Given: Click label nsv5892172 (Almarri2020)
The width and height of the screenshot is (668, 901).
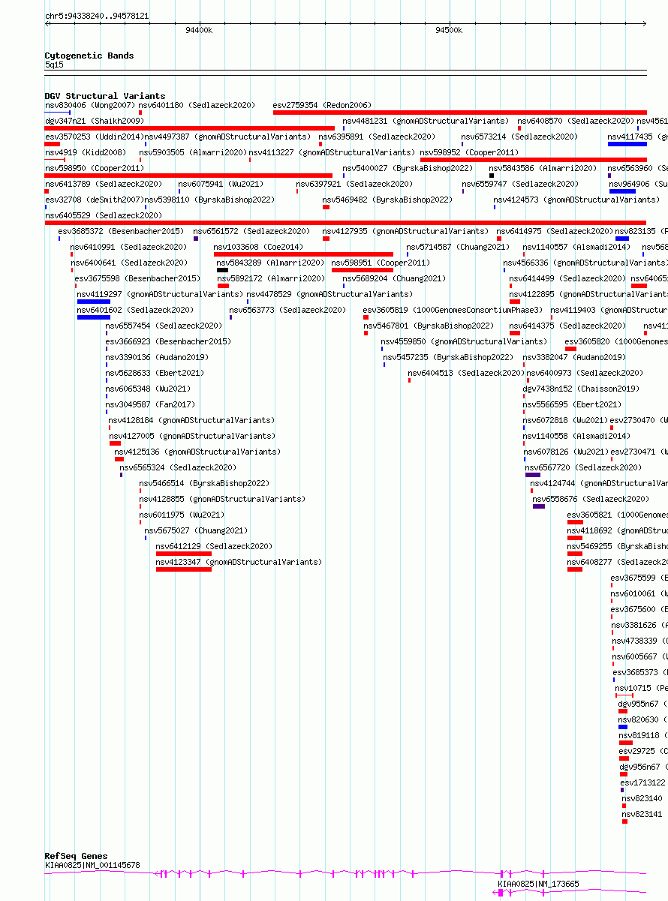Looking at the screenshot, I should click(271, 278).
